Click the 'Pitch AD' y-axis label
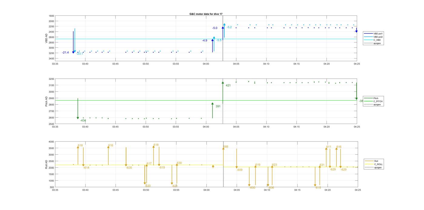The image size is (424, 210). coord(47,101)
